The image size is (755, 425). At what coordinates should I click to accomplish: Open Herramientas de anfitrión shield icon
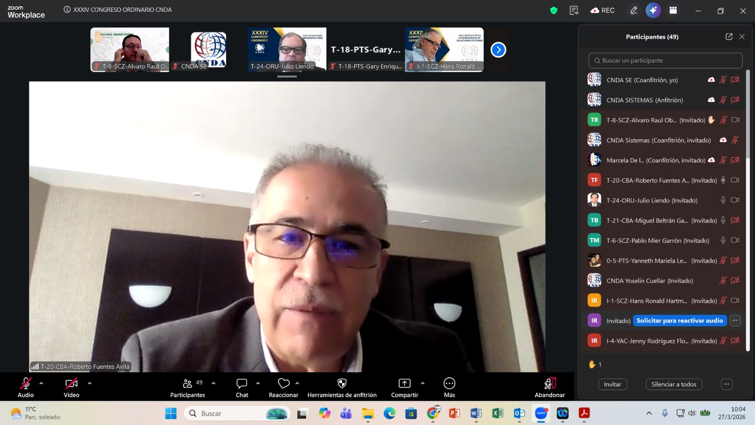[x=342, y=383]
